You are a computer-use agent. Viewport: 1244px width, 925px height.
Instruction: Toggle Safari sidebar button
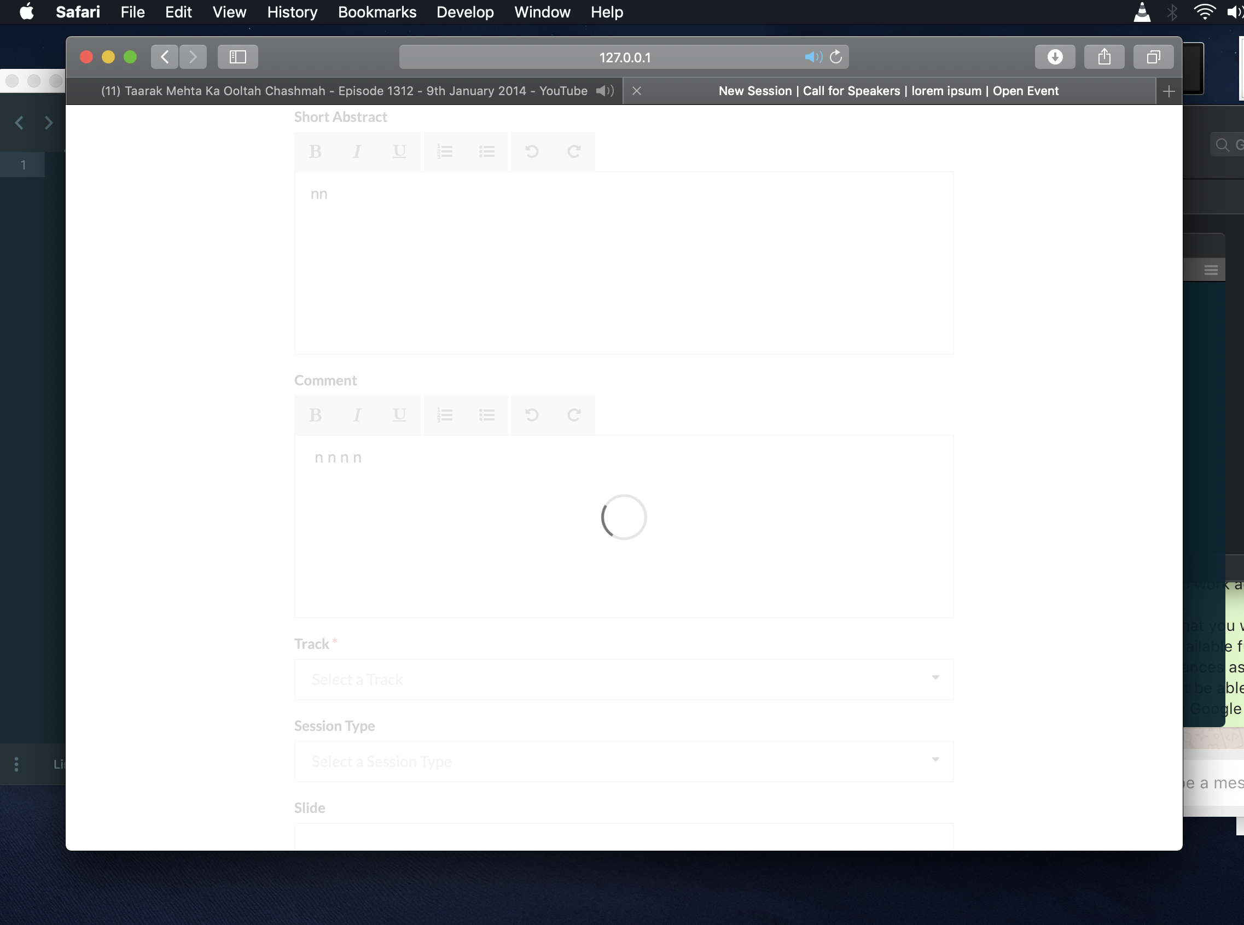tap(237, 57)
